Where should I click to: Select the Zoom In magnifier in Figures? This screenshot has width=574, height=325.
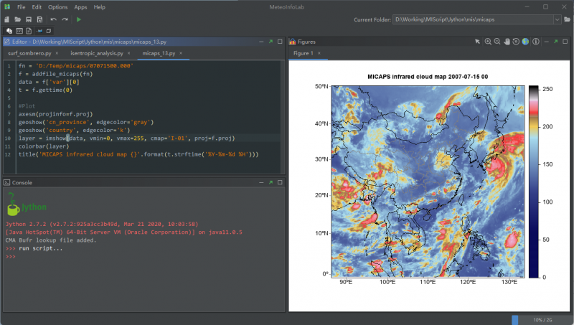click(x=488, y=42)
